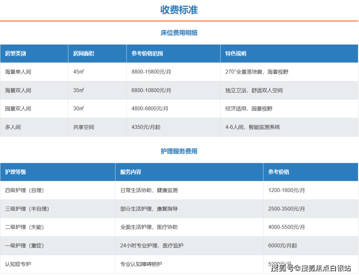Select the 床位费用明细 section heading
Screen dimensions: 359x276
[x=179, y=33]
